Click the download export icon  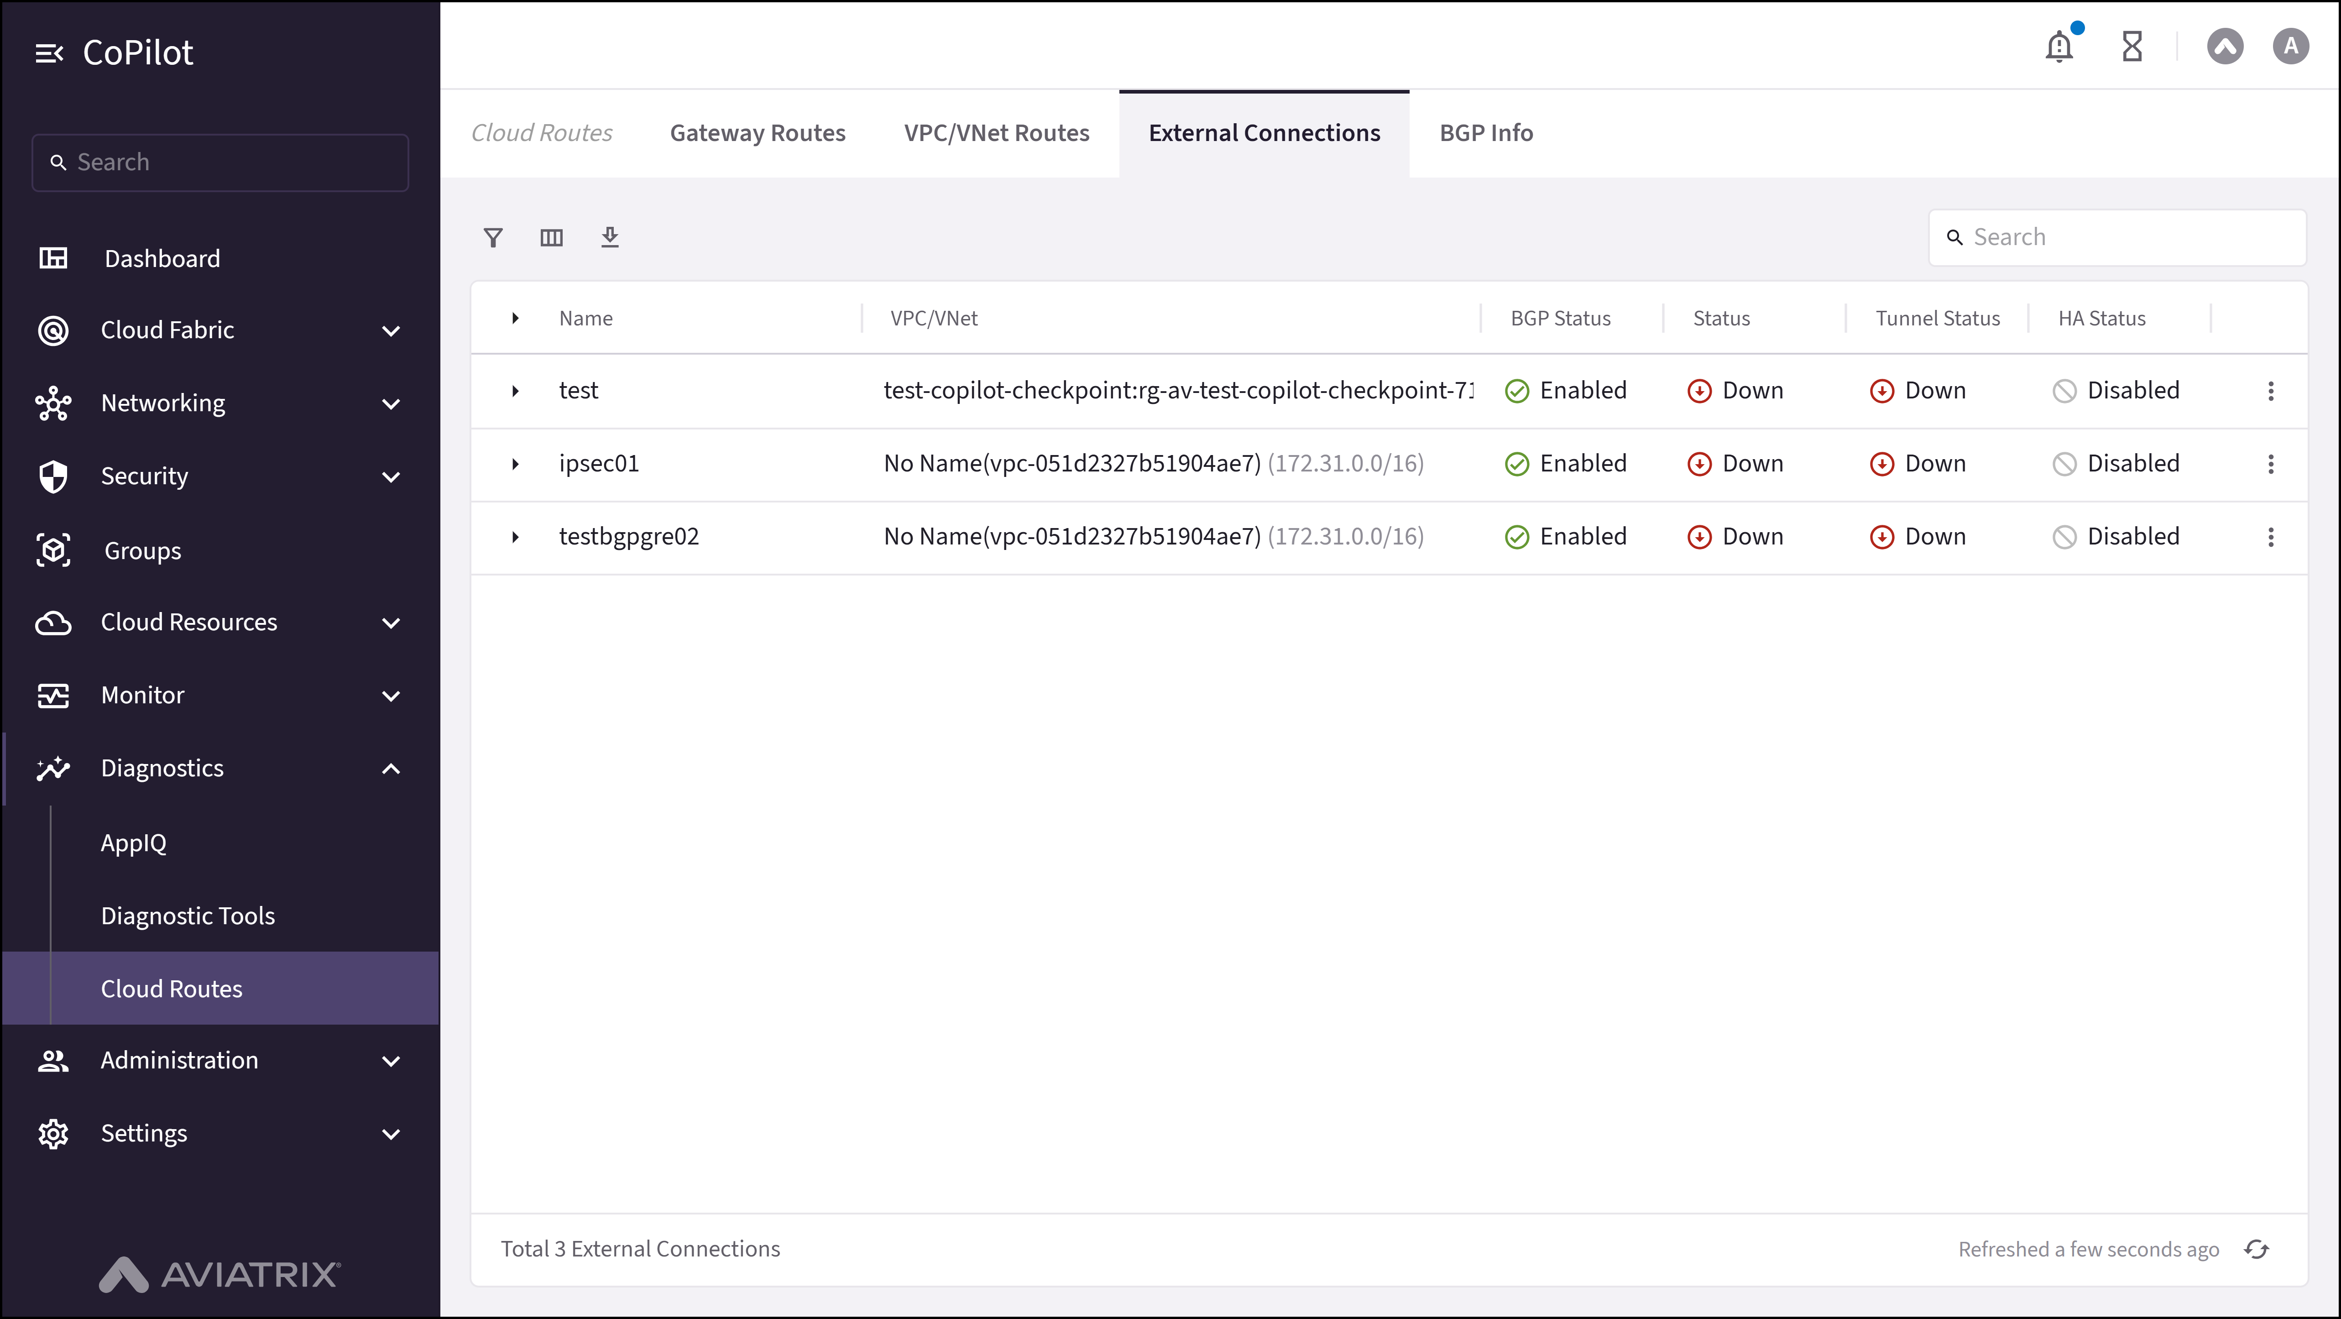(610, 237)
